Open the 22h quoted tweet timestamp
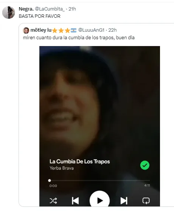 pyautogui.click(x=112, y=30)
